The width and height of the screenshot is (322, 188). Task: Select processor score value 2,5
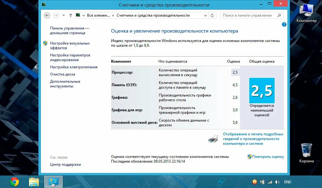pos(235,72)
